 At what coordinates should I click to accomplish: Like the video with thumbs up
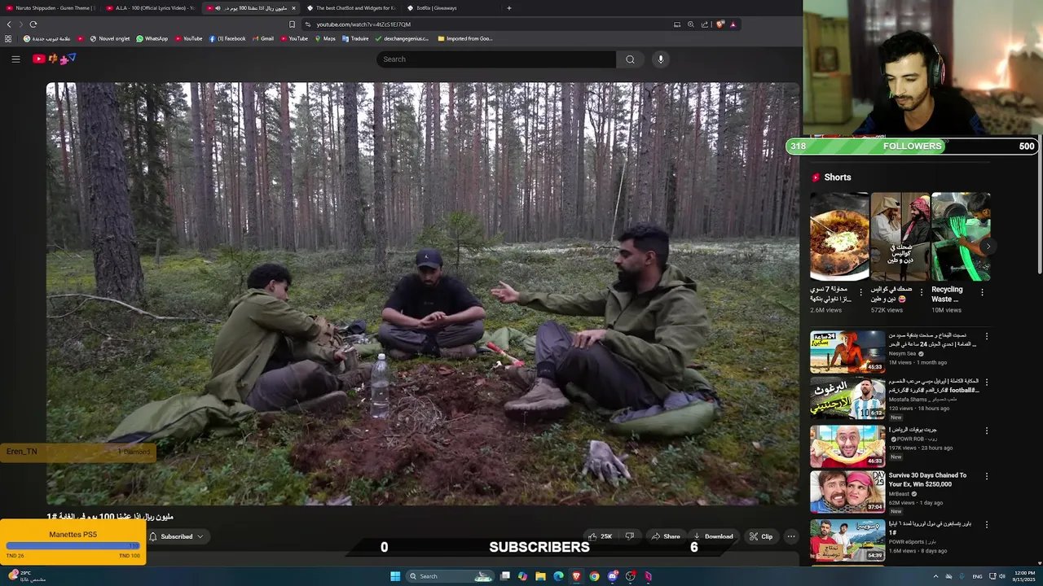click(x=600, y=536)
